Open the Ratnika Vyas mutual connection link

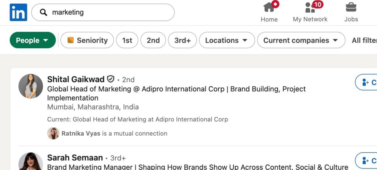[114, 133]
